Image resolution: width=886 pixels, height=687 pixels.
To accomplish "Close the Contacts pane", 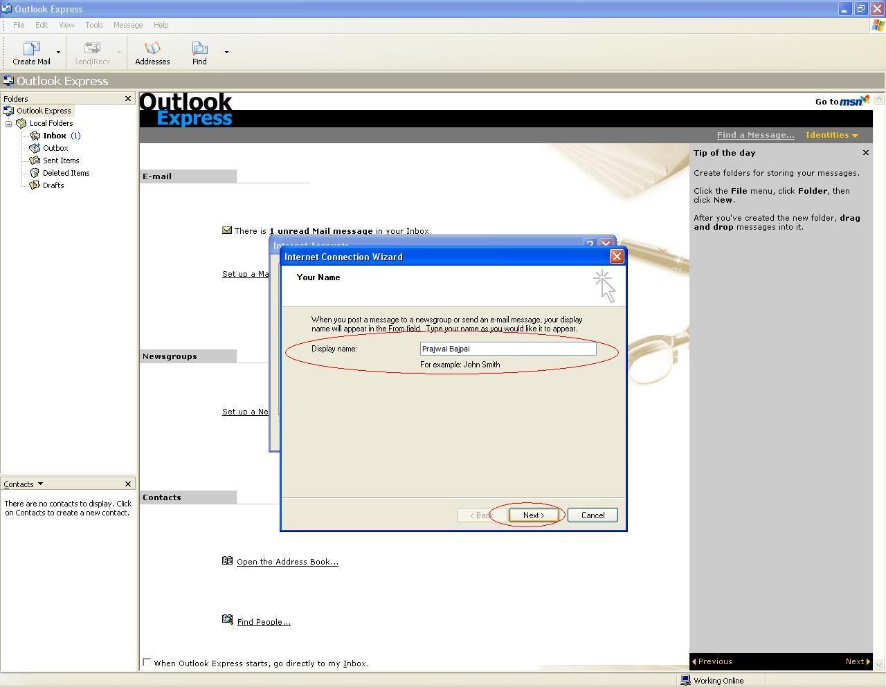I will [127, 484].
